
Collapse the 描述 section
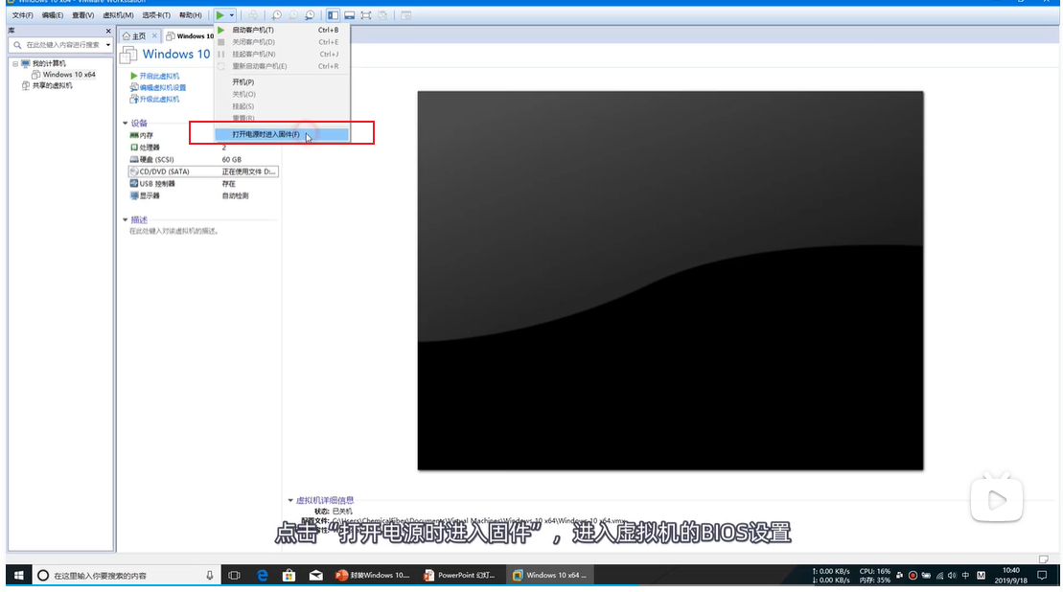[x=126, y=220]
